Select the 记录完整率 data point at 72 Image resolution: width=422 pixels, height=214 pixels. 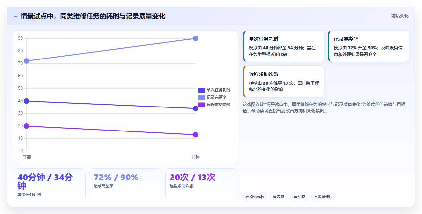point(27,61)
